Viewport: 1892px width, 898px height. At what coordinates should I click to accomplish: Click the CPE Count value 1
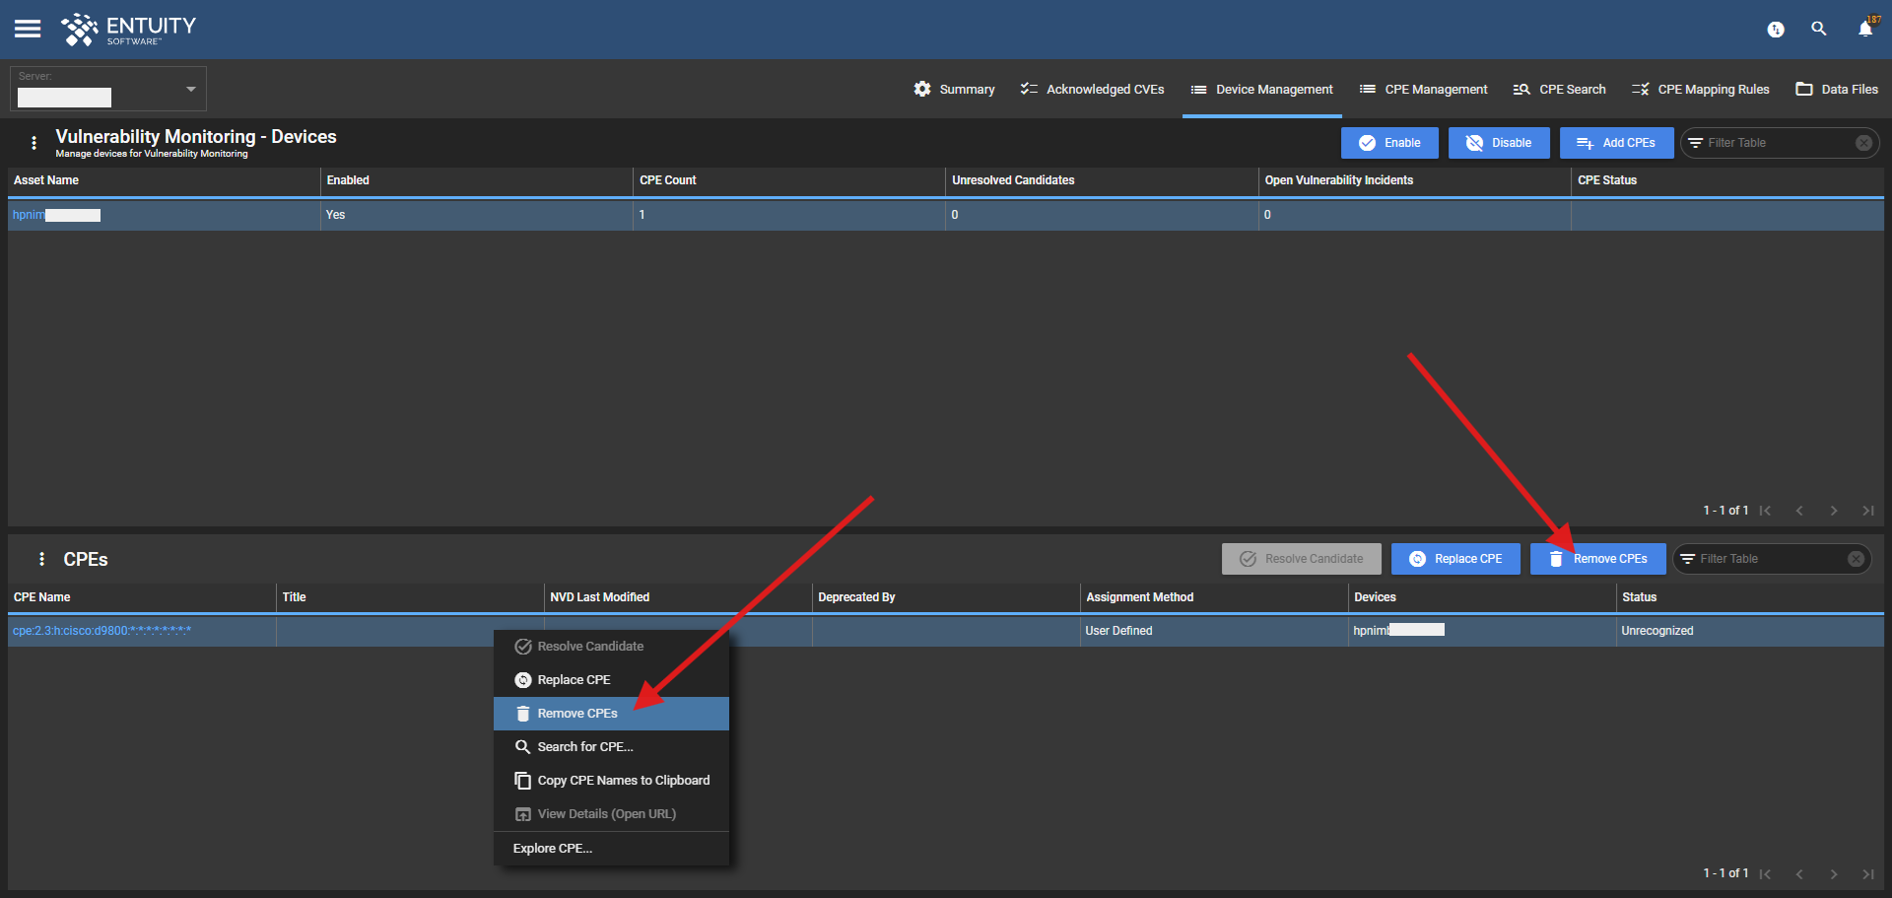pyautogui.click(x=642, y=215)
